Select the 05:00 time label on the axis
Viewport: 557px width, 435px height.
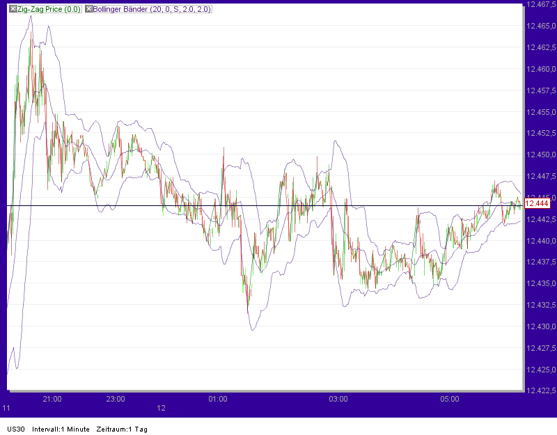coord(449,400)
